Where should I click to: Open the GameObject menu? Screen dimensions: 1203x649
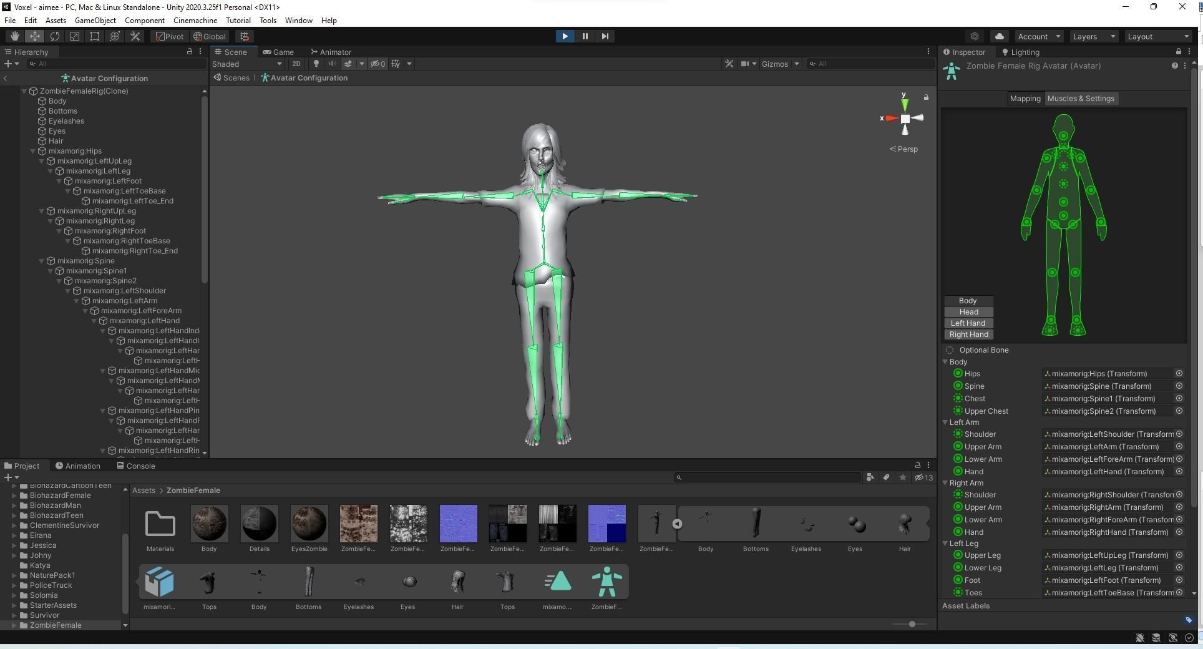tap(95, 20)
